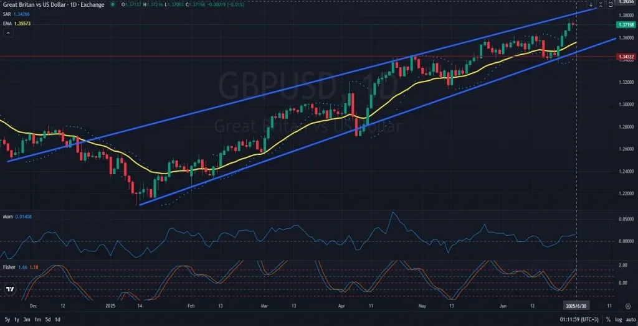Toggle log scale mode
Image resolution: width=638 pixels, height=326 pixels.
coord(619,319)
